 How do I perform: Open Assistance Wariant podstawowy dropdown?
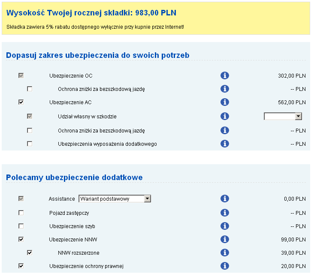pyautogui.click(x=115, y=199)
